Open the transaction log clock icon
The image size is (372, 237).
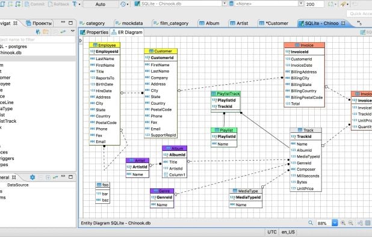click(123, 4)
